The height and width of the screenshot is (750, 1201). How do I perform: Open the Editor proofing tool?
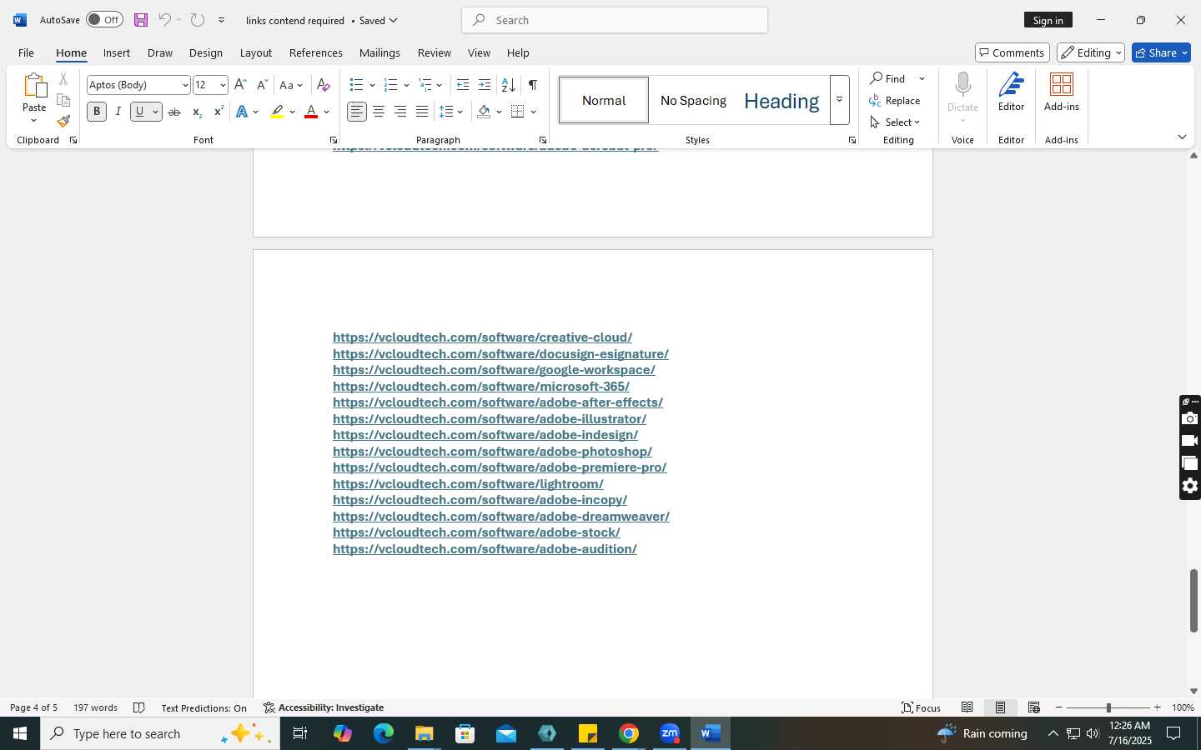coord(1011,92)
